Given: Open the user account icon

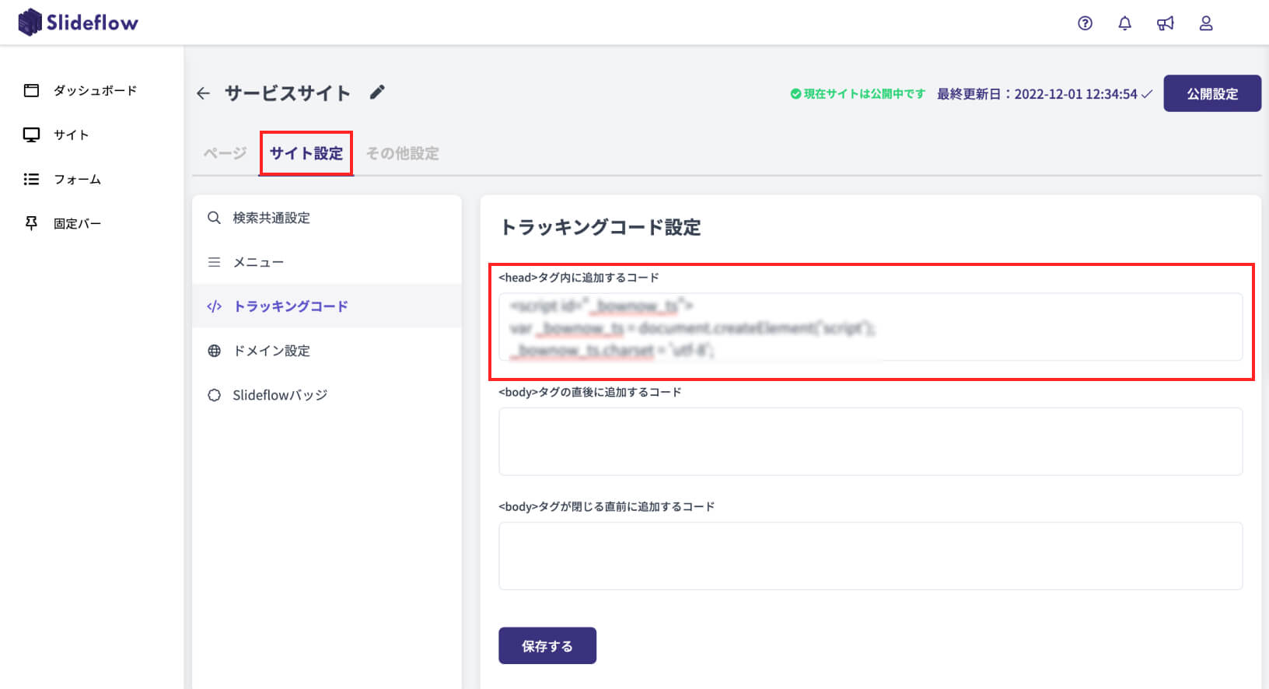Looking at the screenshot, I should tap(1206, 23).
